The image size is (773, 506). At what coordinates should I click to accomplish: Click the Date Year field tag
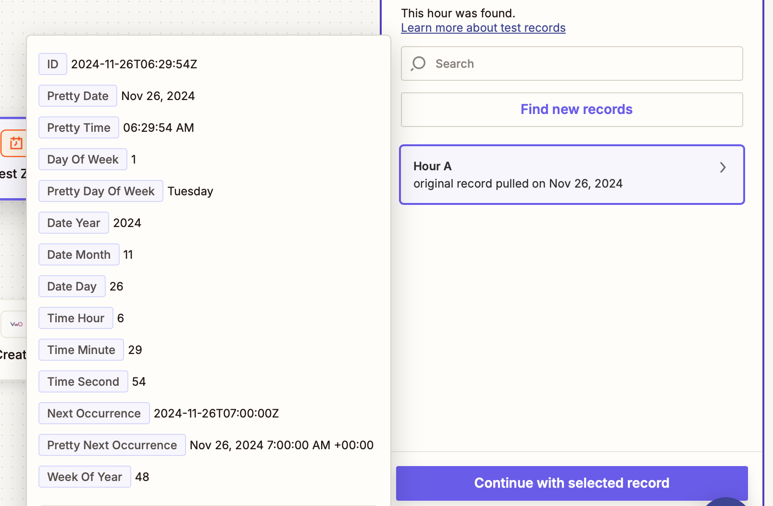[x=74, y=223]
